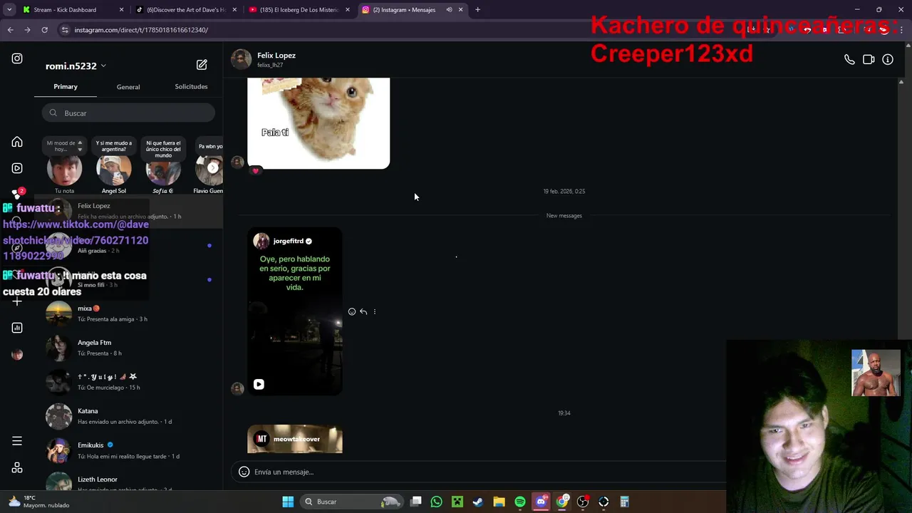This screenshot has width=912, height=513.
Task: Go back in browser history
Action: (10, 30)
